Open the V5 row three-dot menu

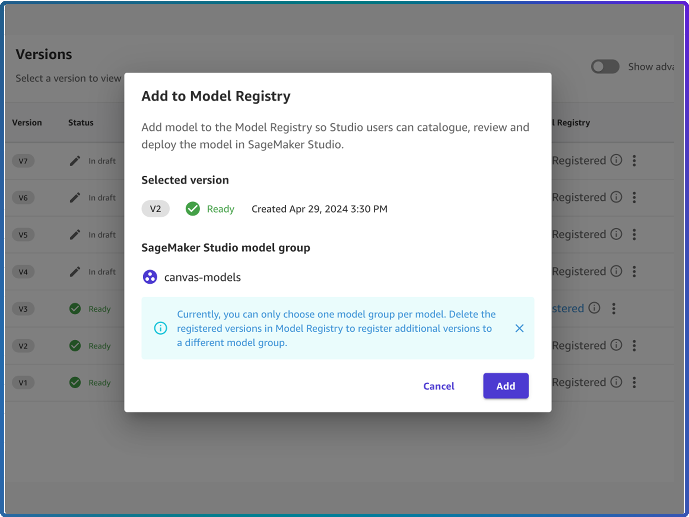click(634, 234)
